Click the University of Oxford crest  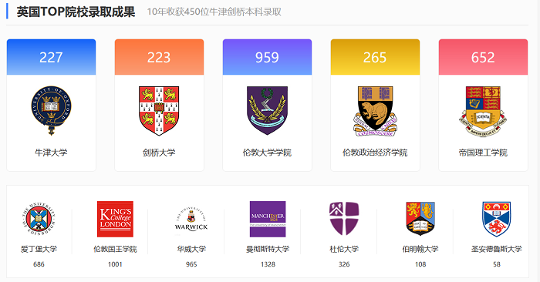[52, 110]
